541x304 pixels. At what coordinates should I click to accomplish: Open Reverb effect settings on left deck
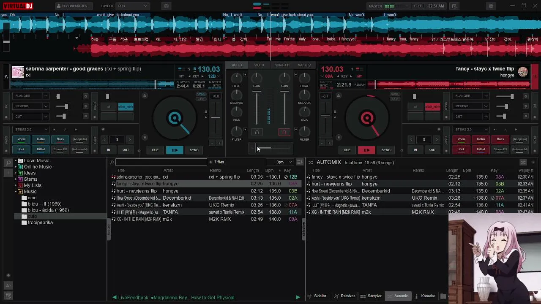[x=85, y=106]
